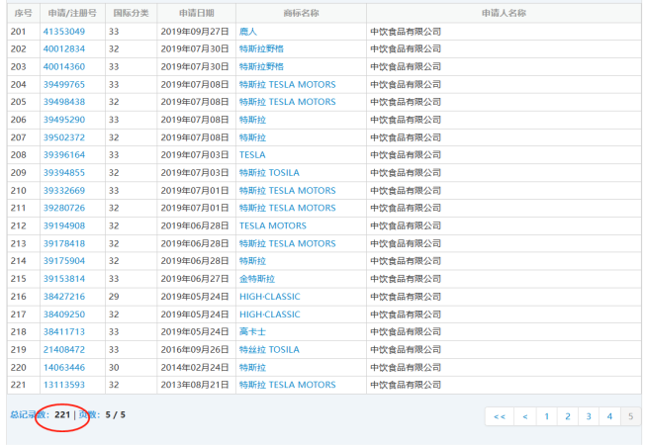Open application number 41353049
This screenshot has height=447, width=645.
click(64, 32)
